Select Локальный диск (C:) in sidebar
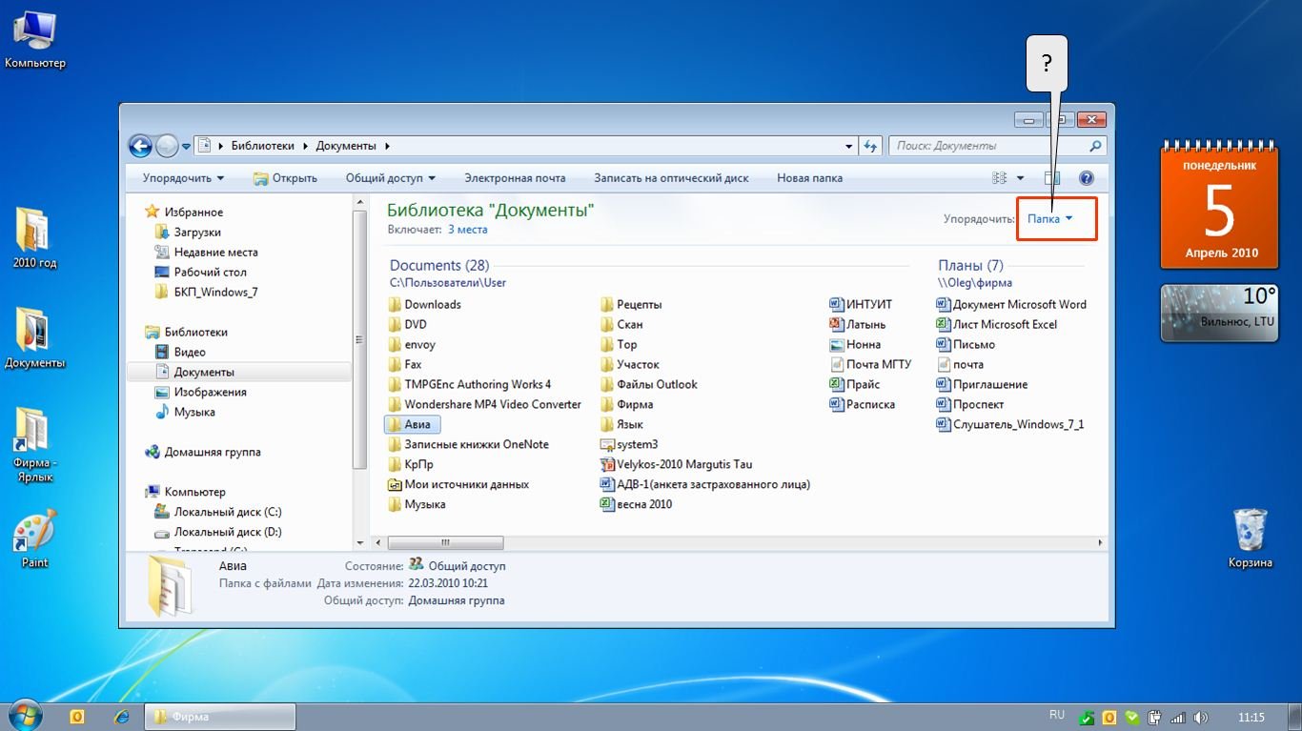1302x731 pixels. click(227, 512)
